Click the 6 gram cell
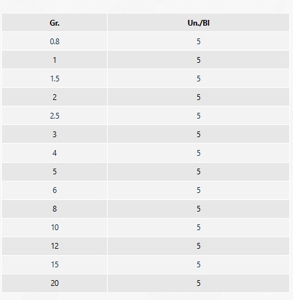The image size is (293, 300). (54, 190)
